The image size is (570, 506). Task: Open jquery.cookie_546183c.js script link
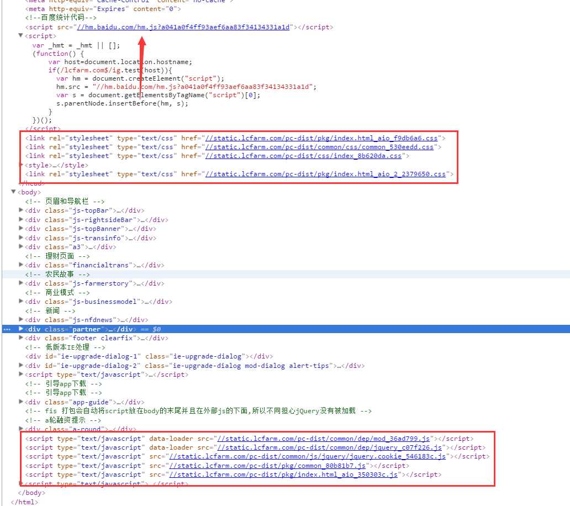(308, 456)
